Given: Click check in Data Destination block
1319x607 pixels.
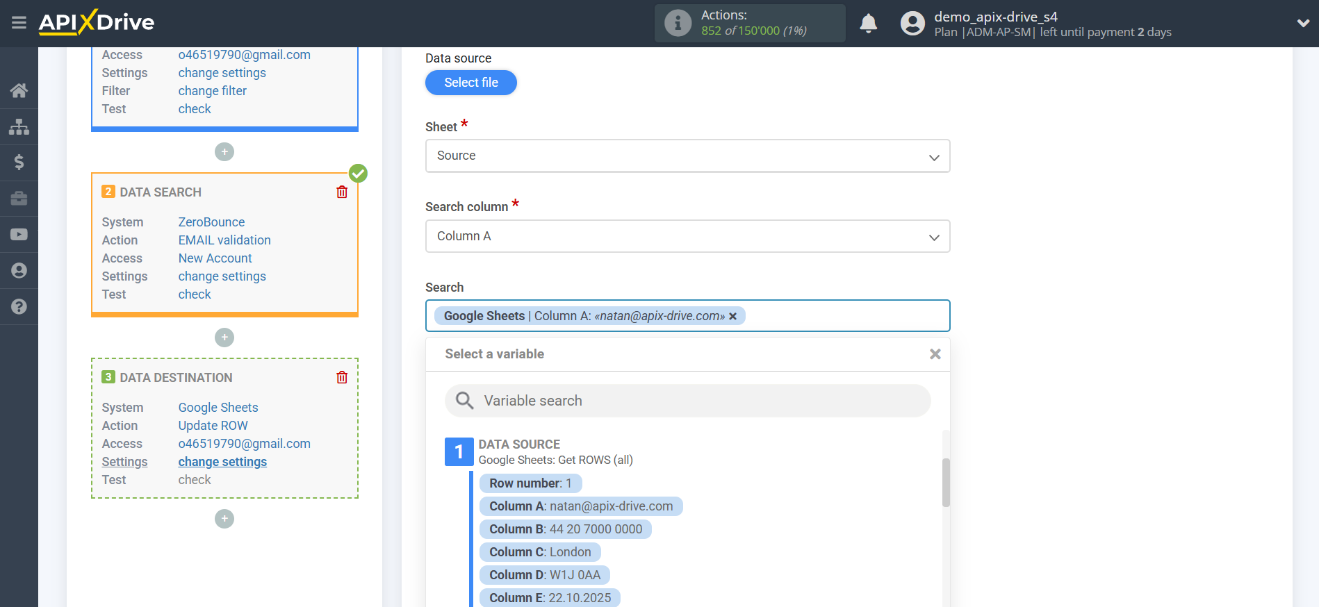Looking at the screenshot, I should pos(195,480).
